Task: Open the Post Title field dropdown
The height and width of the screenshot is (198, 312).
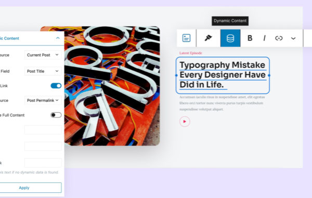Action: (43, 71)
